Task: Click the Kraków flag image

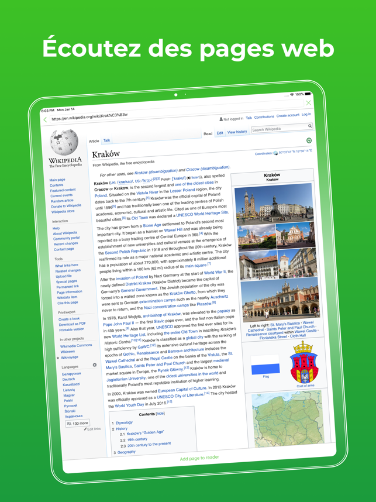Action: point(265,364)
